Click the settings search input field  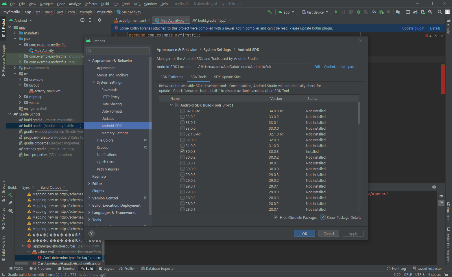[118, 51]
